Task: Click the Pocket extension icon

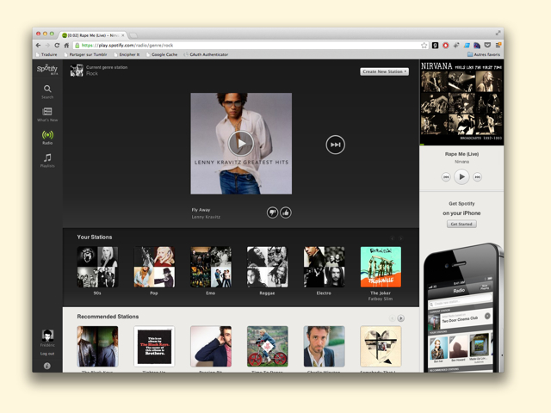Action: [x=487, y=45]
